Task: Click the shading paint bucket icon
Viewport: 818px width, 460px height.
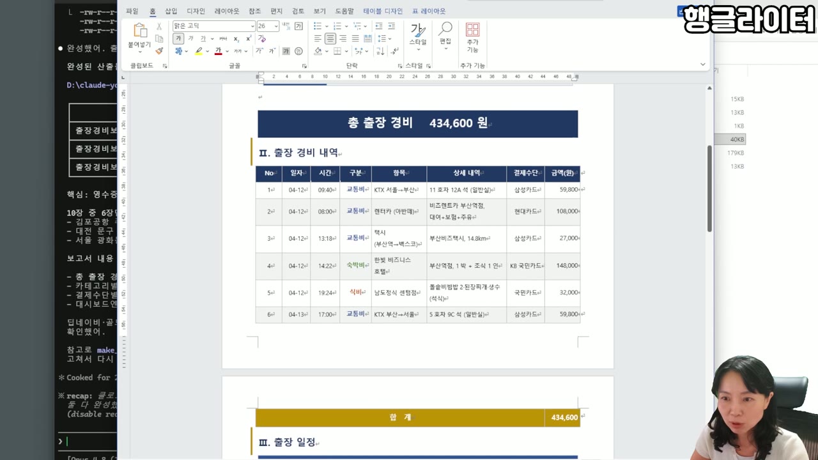Action: coord(317,51)
